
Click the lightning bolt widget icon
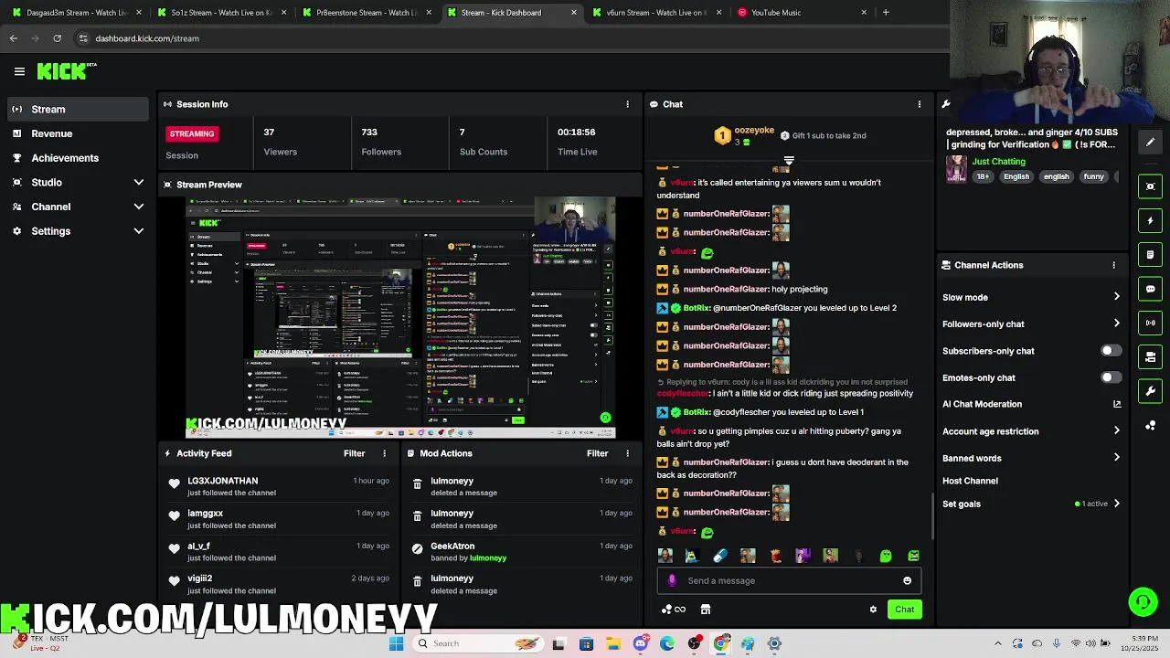[1151, 220]
